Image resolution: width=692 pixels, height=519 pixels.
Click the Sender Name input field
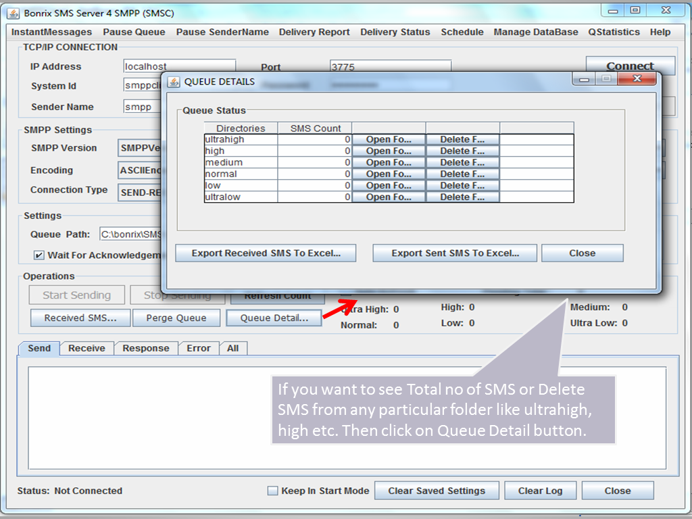143,107
